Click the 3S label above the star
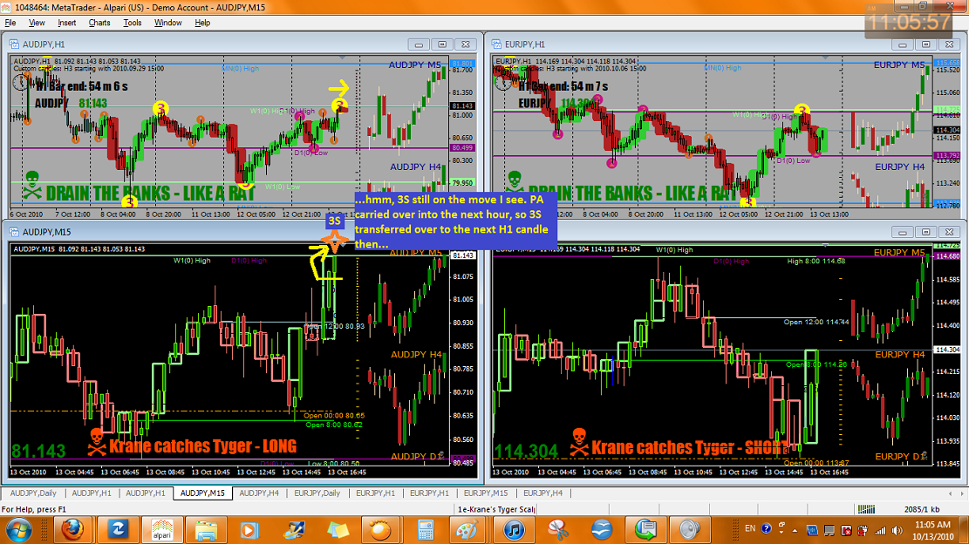 pyautogui.click(x=334, y=221)
